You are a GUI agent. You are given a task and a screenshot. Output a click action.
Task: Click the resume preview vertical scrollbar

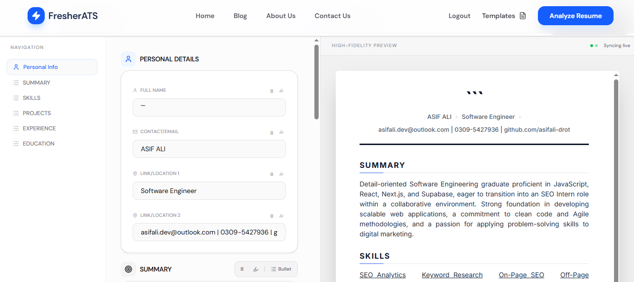click(x=616, y=181)
